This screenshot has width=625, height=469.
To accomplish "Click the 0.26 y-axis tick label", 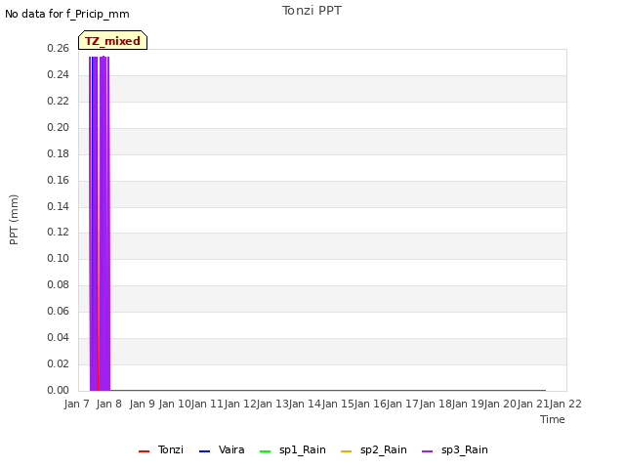I will click(x=59, y=49).
